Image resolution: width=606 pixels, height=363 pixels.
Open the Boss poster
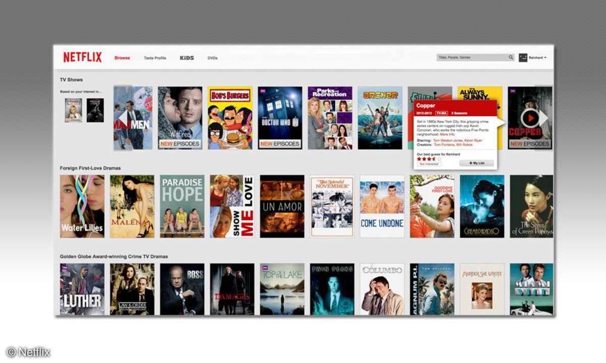point(182,289)
